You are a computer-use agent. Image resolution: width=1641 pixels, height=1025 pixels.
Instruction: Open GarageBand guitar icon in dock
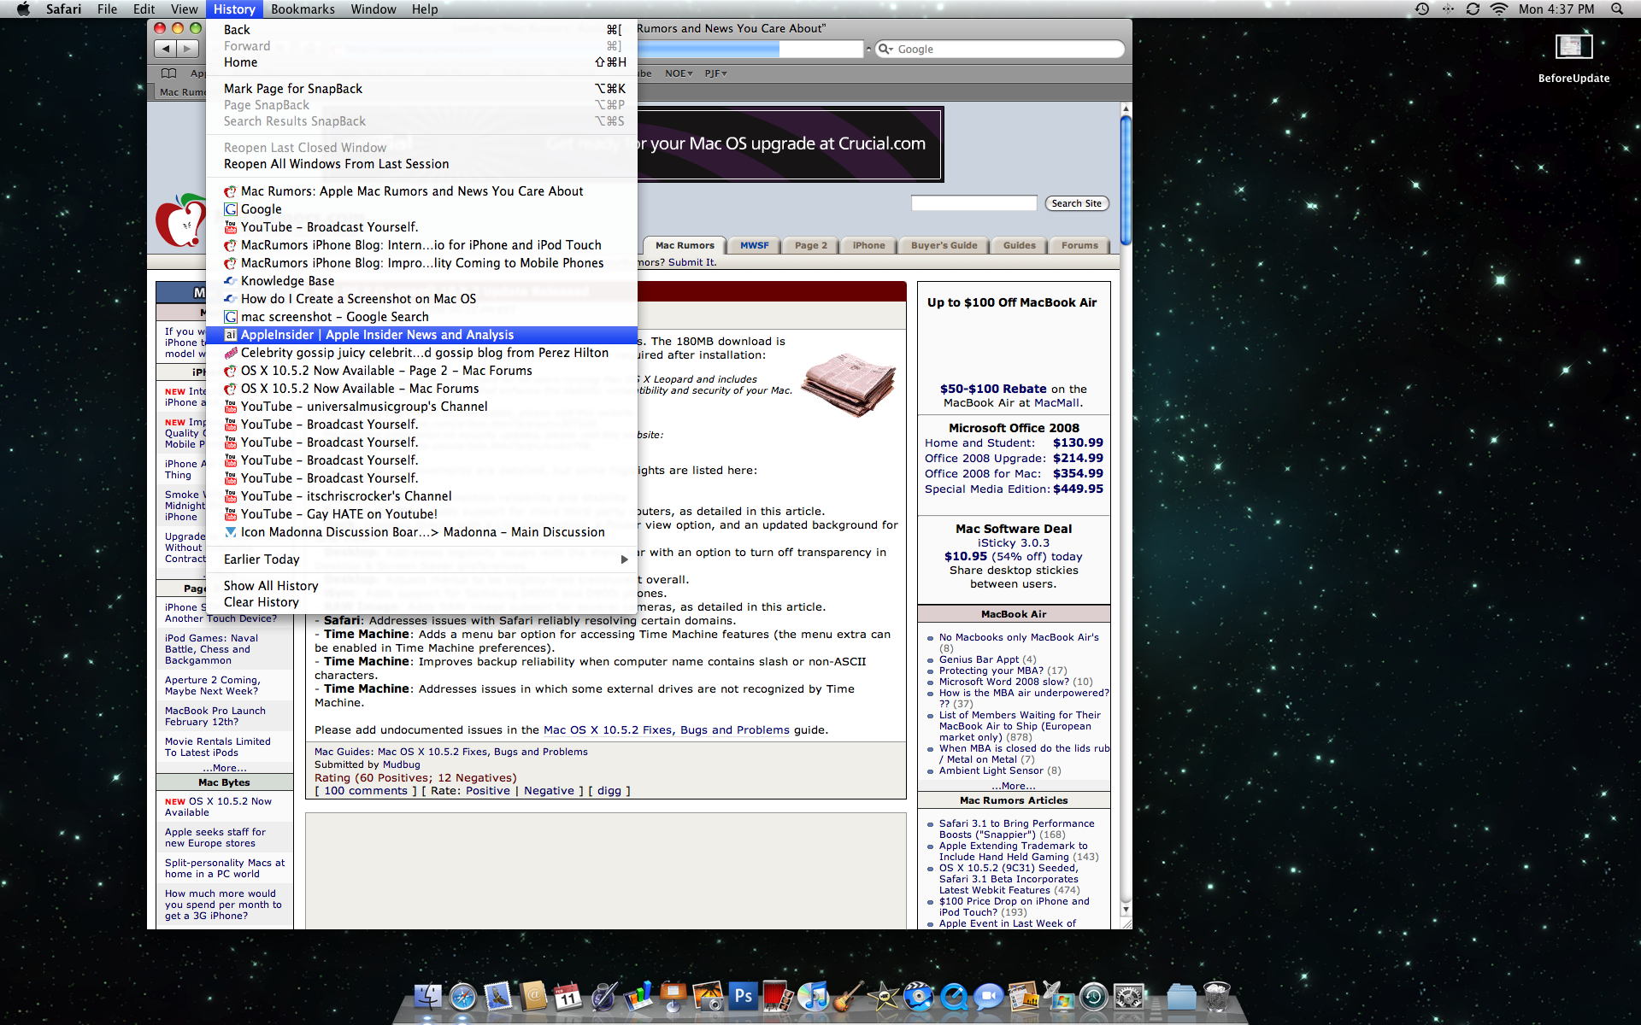point(846,996)
